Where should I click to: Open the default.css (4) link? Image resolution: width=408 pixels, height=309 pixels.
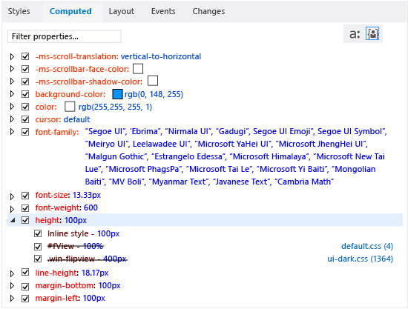tap(367, 246)
